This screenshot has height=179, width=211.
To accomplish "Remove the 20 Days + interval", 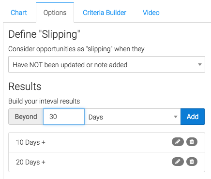I will pos(192,162).
